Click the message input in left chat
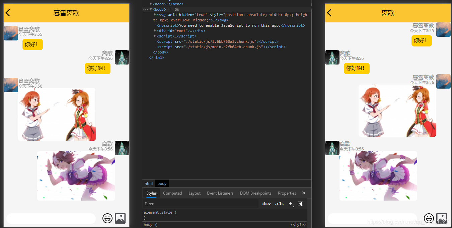The height and width of the screenshot is (228, 452). (x=51, y=218)
